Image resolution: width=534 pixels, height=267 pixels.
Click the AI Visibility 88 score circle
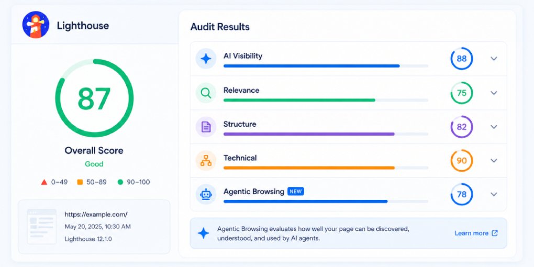pyautogui.click(x=461, y=59)
